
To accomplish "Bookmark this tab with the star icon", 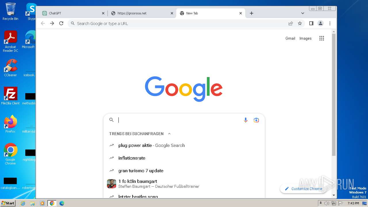I will point(300,23).
